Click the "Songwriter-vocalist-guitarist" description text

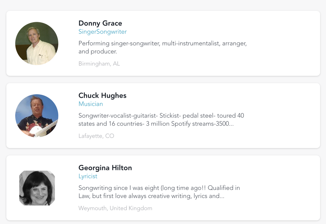161,120
